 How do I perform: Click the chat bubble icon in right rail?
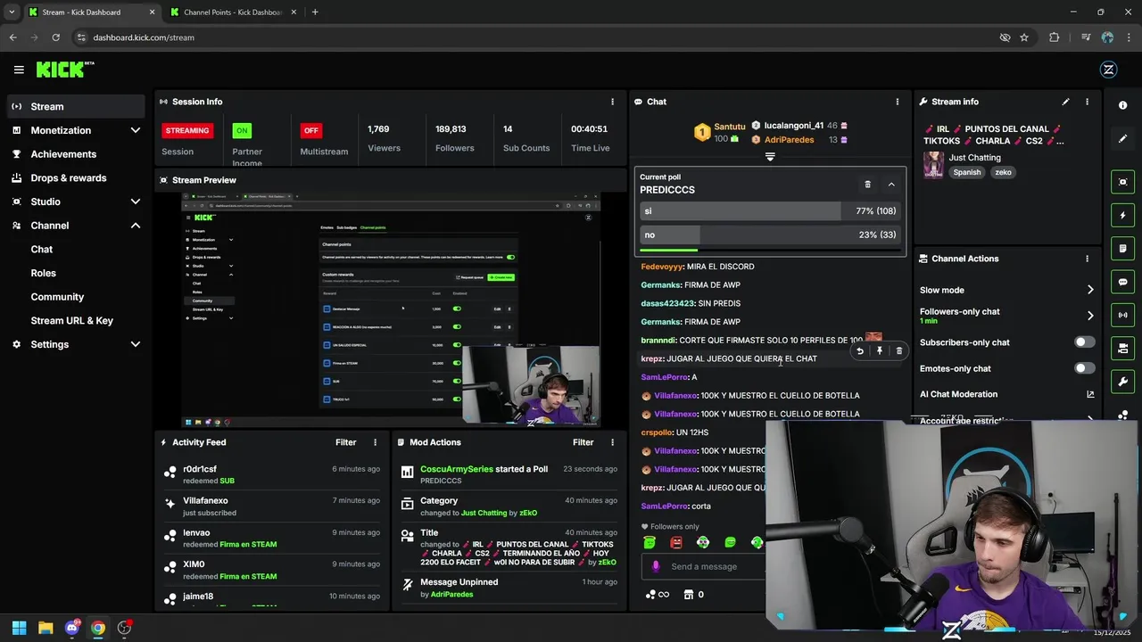[x=1123, y=282]
